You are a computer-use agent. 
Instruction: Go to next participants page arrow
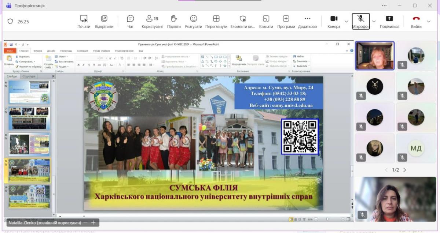(x=405, y=170)
